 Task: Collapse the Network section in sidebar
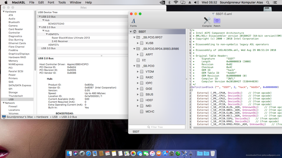click(4, 103)
